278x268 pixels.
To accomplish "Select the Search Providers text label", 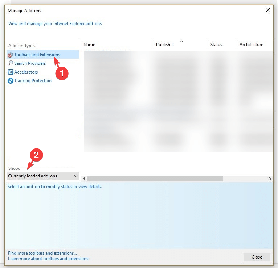I will [x=30, y=63].
